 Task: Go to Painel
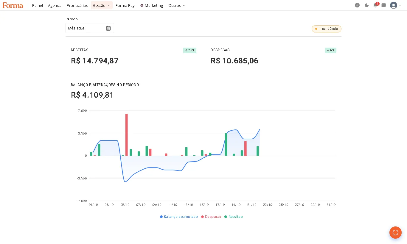point(38,5)
